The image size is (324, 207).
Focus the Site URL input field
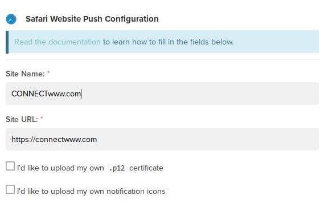[162, 139]
